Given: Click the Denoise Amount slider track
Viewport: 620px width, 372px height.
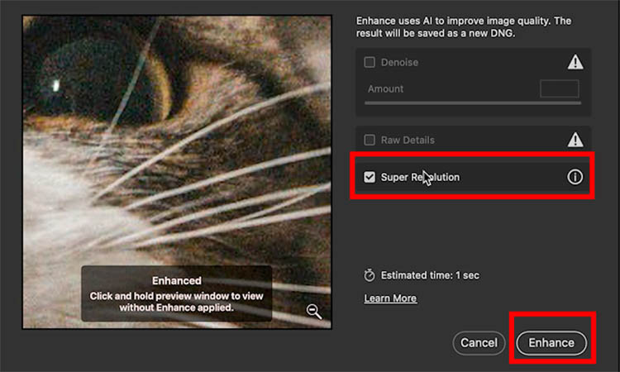Looking at the screenshot, I should tap(473, 103).
